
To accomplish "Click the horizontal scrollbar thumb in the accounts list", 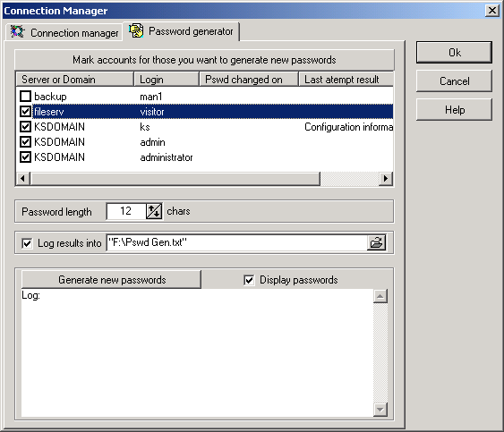I will coord(175,178).
